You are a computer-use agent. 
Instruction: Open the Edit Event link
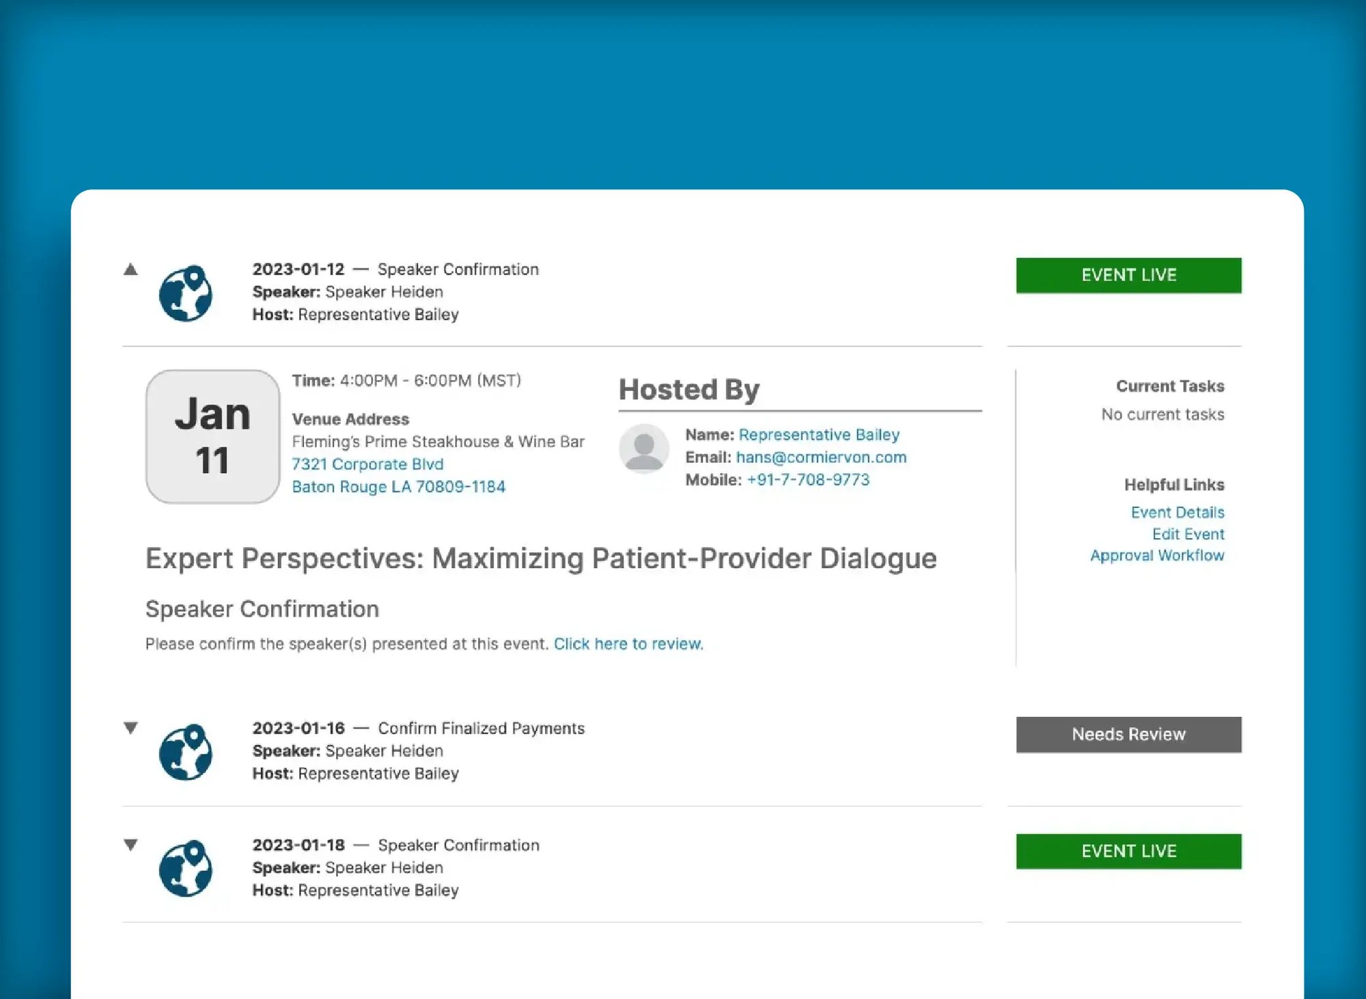click(1188, 534)
